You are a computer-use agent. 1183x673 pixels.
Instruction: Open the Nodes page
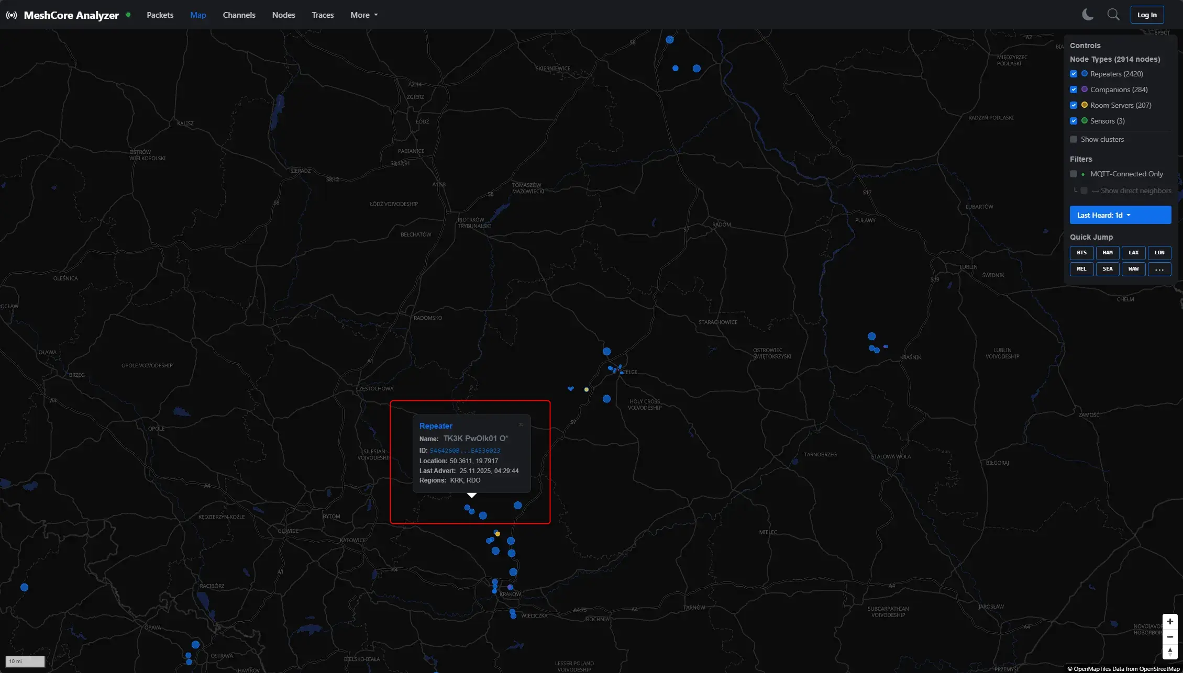click(283, 15)
